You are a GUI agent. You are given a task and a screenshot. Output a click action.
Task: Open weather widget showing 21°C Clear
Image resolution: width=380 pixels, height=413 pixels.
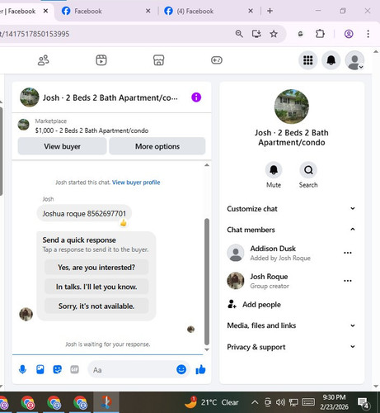[x=212, y=402]
